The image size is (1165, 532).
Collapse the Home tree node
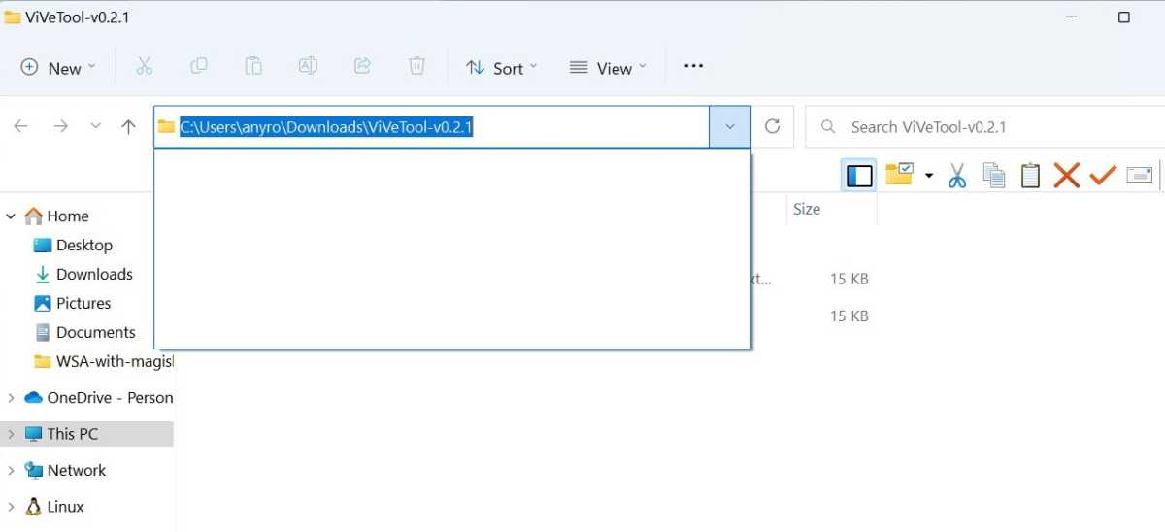[11, 216]
